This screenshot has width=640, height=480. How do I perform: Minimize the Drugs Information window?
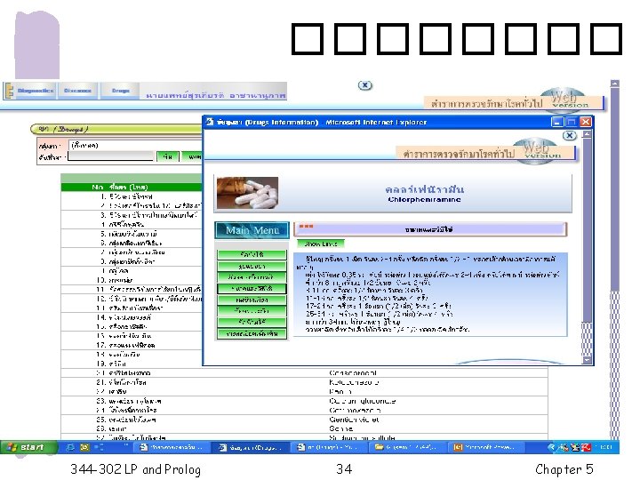557,122
